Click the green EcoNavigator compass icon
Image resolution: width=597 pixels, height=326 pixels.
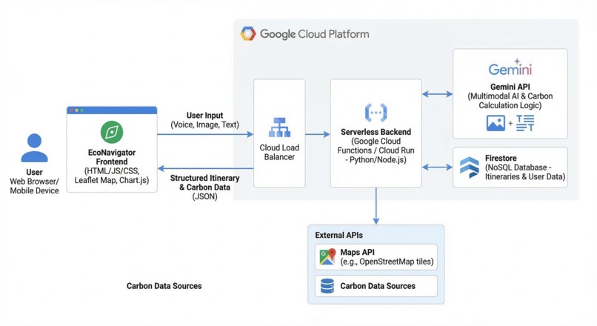[x=112, y=132]
